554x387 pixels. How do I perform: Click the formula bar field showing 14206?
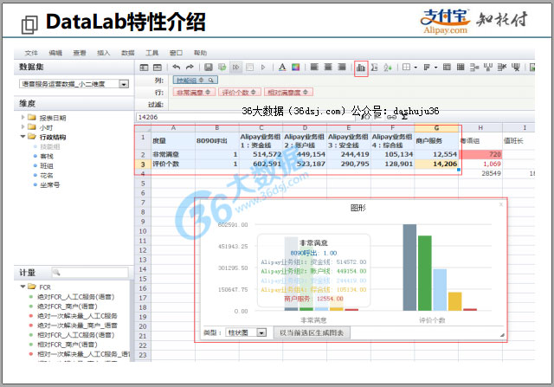(248, 117)
